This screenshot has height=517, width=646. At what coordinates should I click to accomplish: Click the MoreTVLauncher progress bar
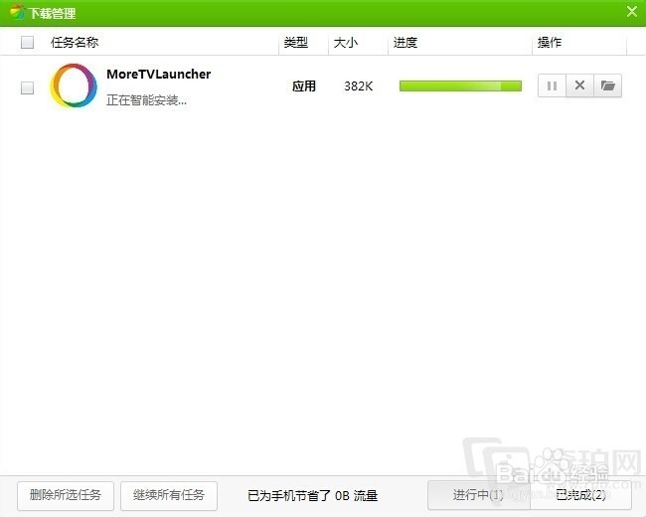[x=460, y=86]
